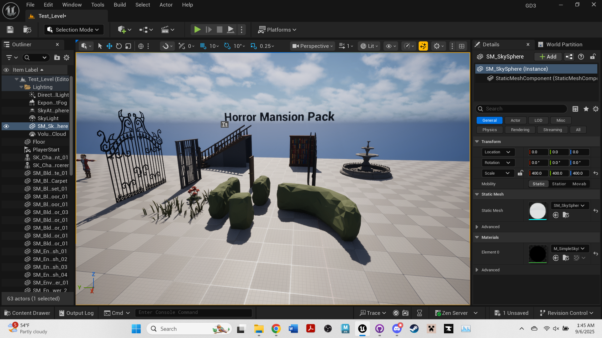
Task: Click the select objects arrow tool
Action: pos(100,46)
